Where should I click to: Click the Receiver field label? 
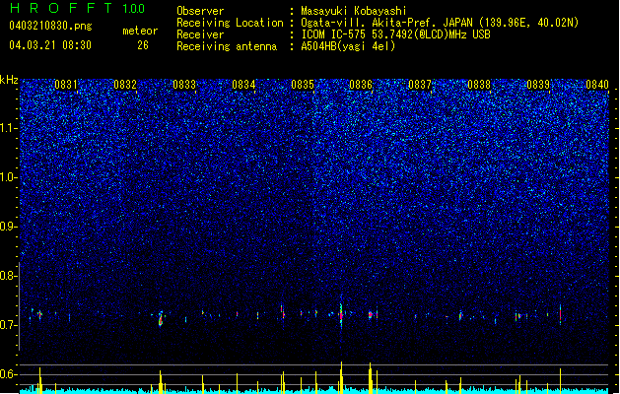tap(200, 34)
